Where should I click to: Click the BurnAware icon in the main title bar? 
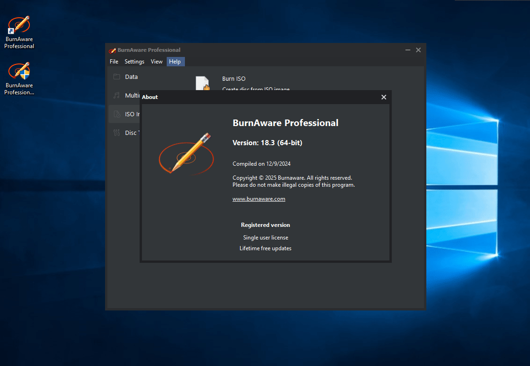click(112, 50)
